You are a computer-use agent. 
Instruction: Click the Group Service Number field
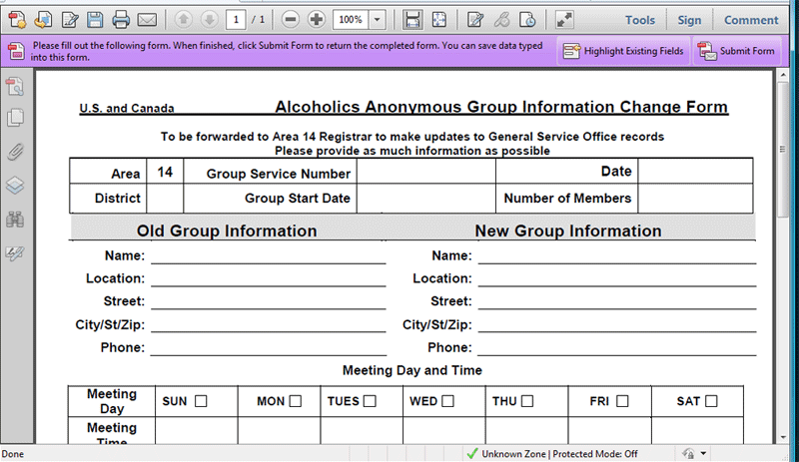[426, 172]
